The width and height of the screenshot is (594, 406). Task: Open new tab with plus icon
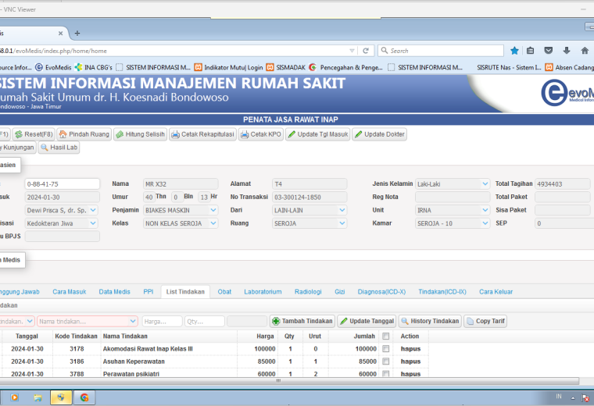(x=77, y=34)
